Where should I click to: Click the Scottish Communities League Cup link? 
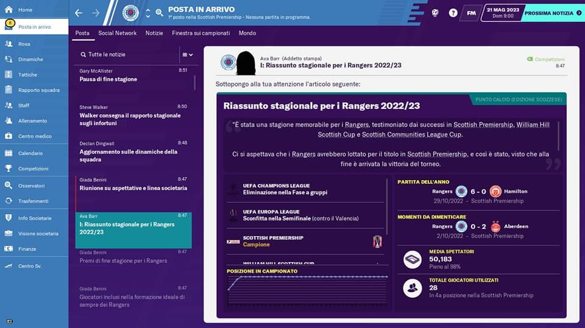tap(412, 134)
